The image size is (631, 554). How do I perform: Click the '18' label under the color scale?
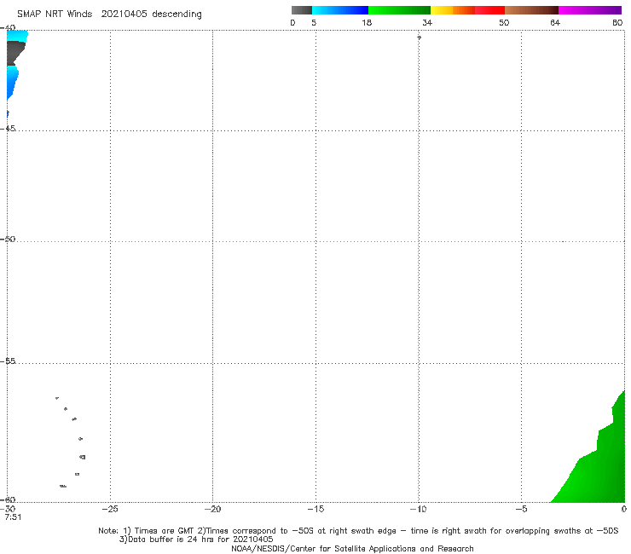point(367,22)
